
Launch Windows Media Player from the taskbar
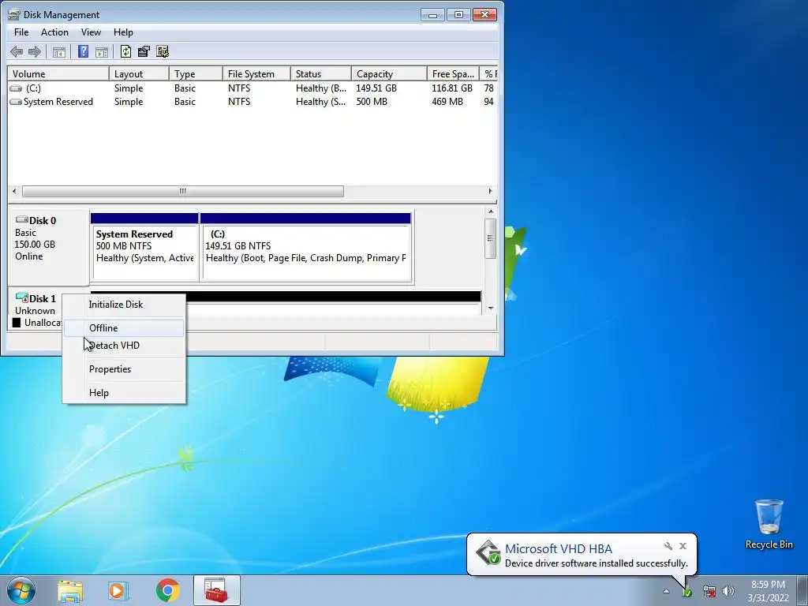click(x=118, y=590)
